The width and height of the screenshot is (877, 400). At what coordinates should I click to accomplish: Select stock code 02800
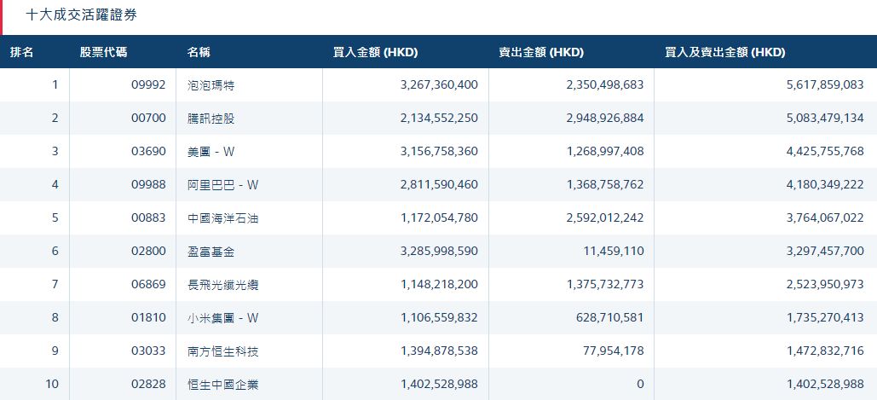(148, 252)
